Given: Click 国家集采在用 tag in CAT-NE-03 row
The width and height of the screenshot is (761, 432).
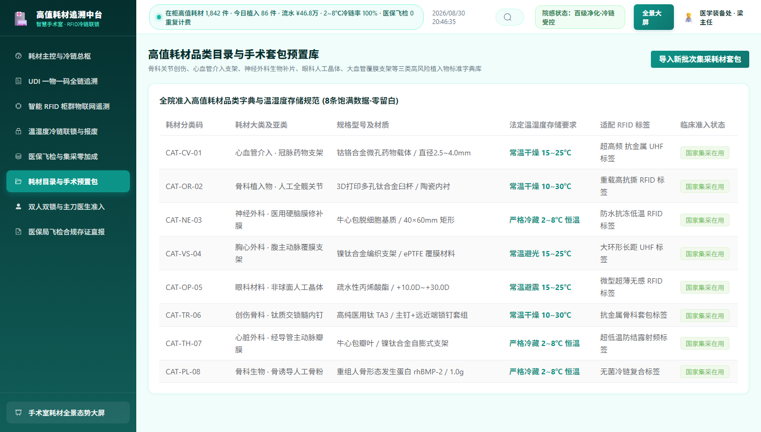Looking at the screenshot, I should [704, 220].
